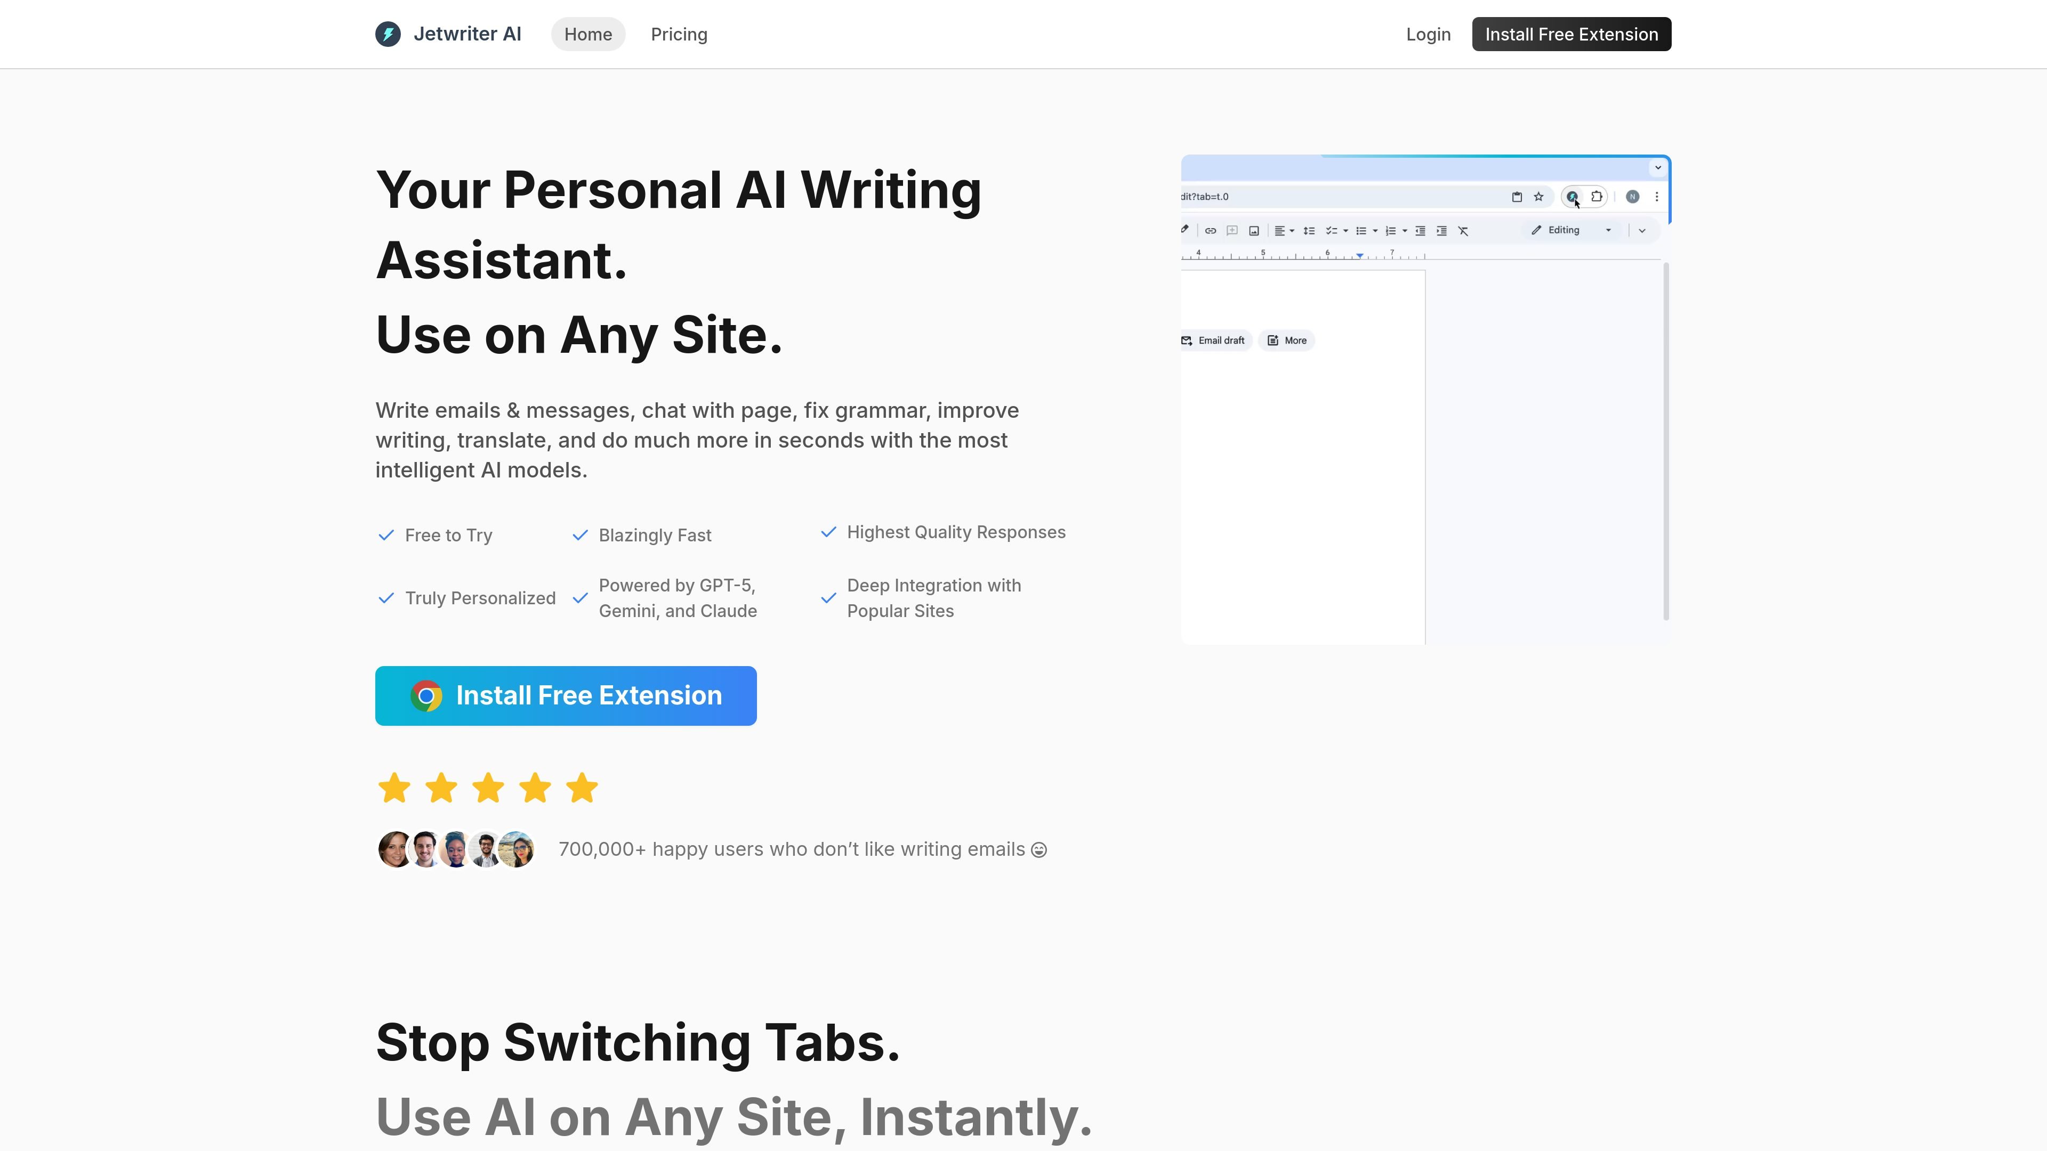
Task: Click the insert link icon in Docs toolbar
Action: coord(1210,231)
